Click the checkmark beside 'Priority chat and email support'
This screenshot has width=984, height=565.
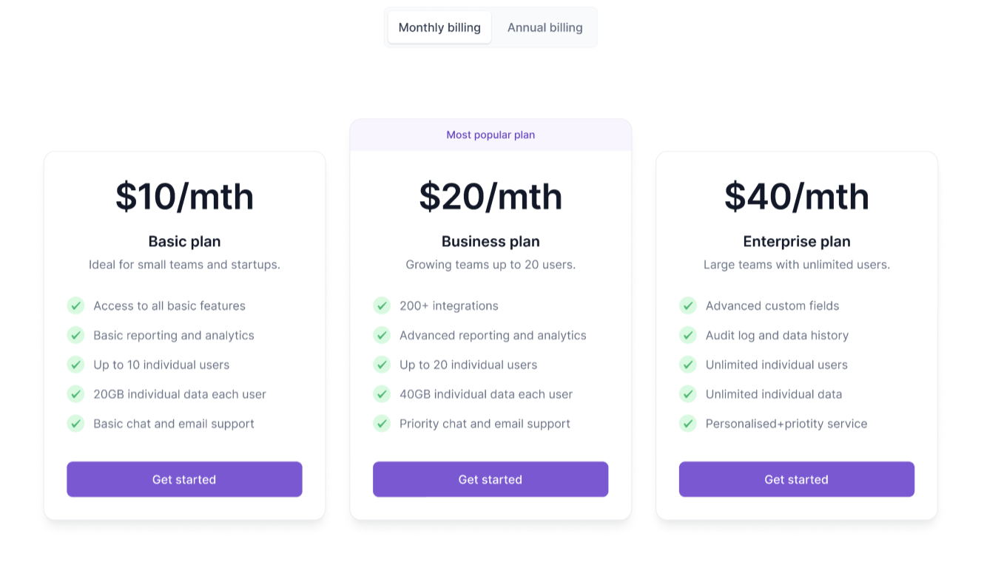tap(382, 424)
